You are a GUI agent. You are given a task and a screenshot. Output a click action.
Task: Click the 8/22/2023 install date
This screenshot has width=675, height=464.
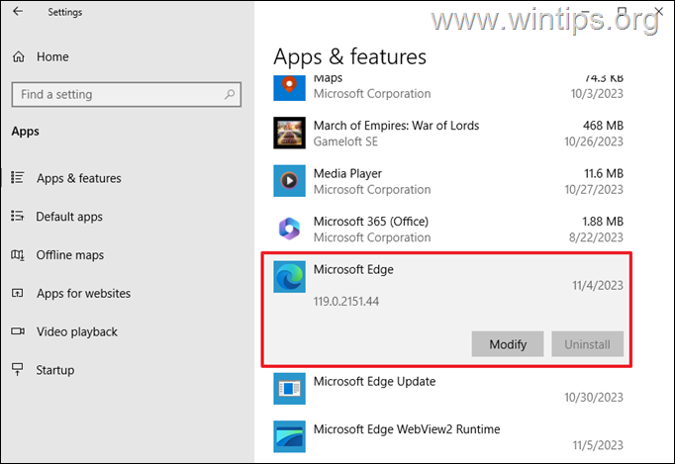tap(596, 237)
